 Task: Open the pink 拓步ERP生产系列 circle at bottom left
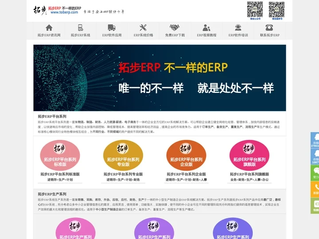(75, 228)
